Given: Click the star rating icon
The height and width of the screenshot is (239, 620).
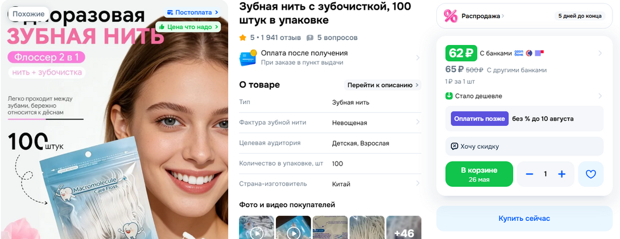Looking at the screenshot, I should tap(242, 38).
